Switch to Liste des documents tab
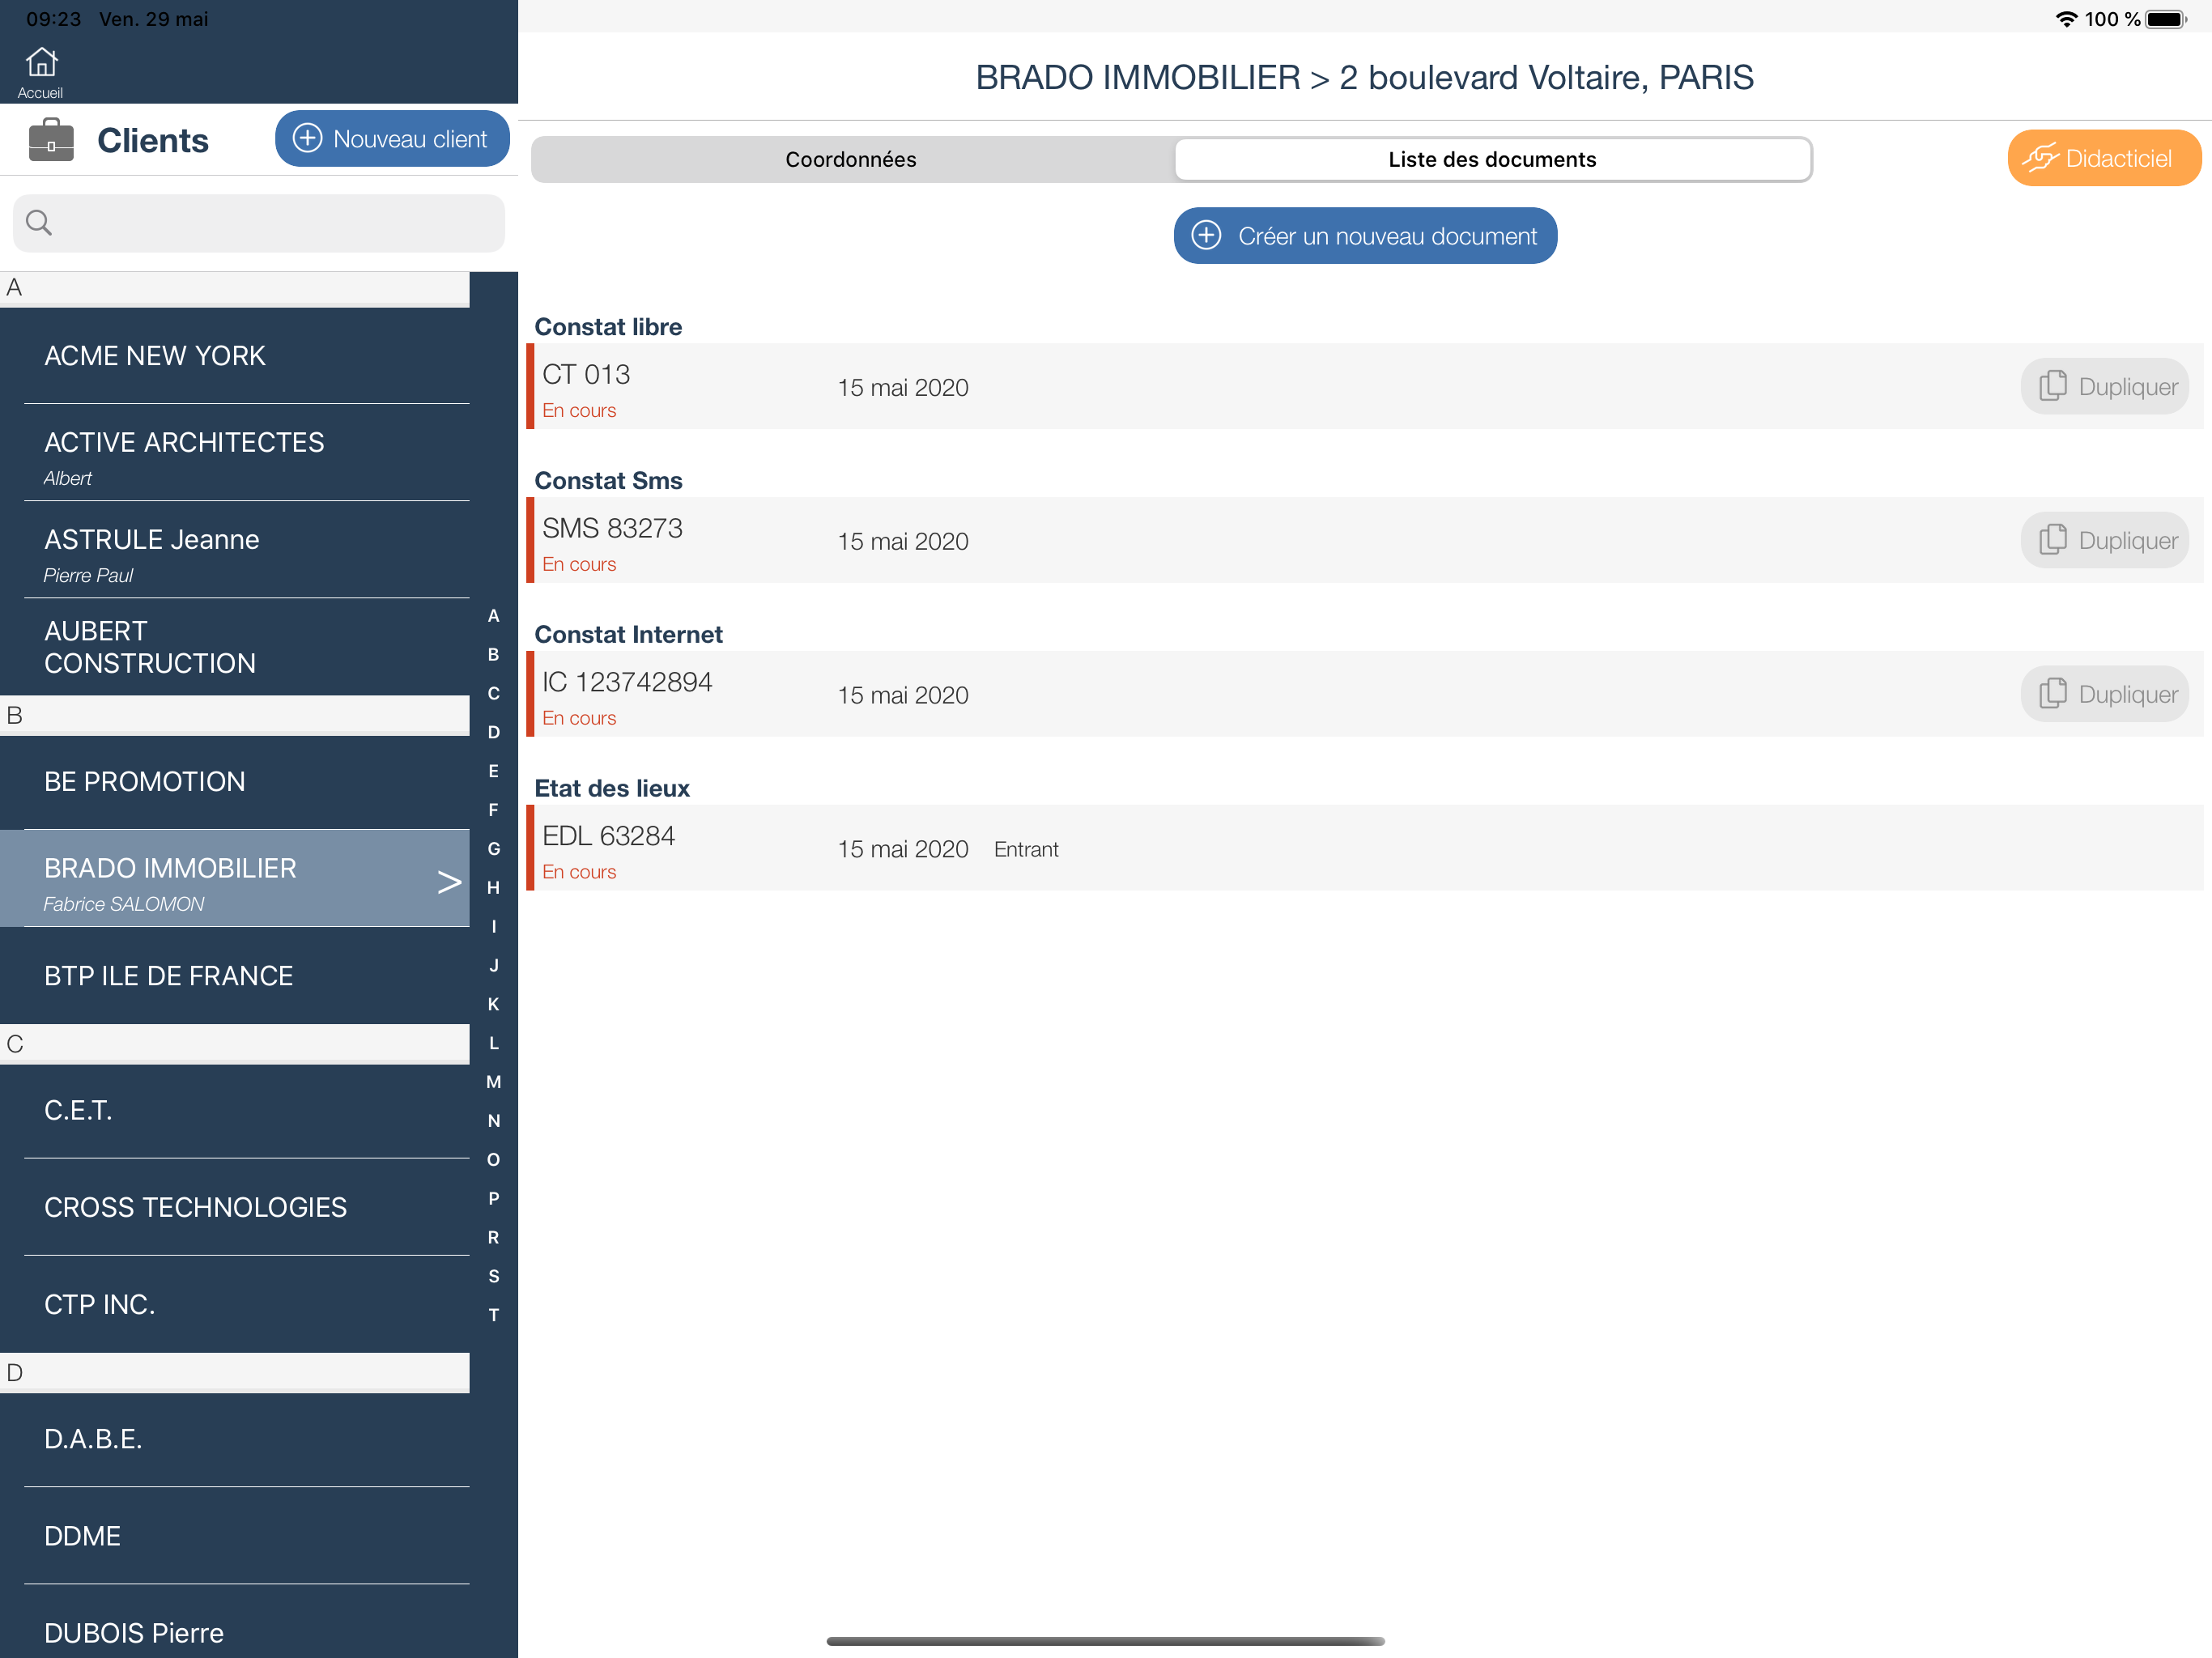 1492,160
